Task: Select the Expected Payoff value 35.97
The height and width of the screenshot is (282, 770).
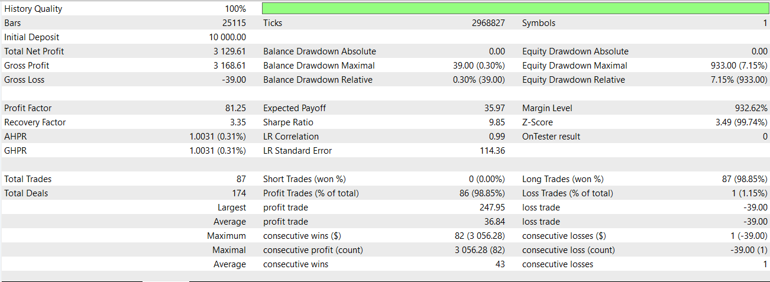Action: [494, 108]
